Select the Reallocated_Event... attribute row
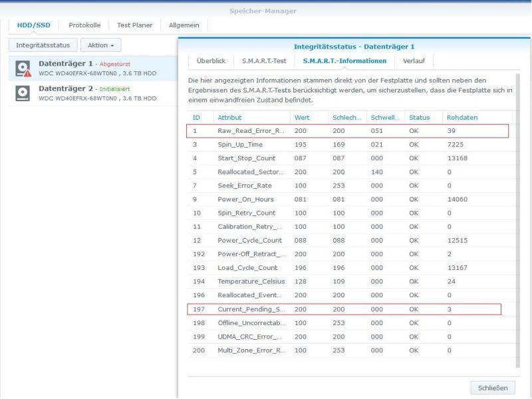The height and width of the screenshot is (399, 532). coord(350,295)
